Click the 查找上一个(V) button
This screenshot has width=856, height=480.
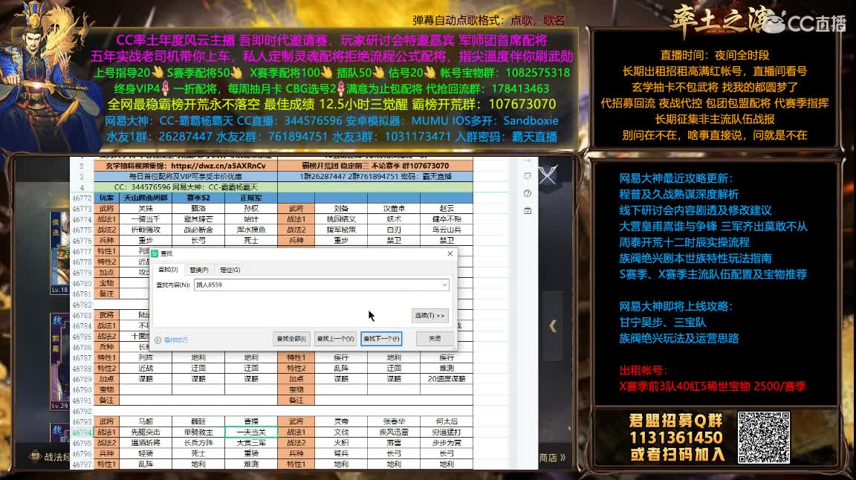[335, 339]
